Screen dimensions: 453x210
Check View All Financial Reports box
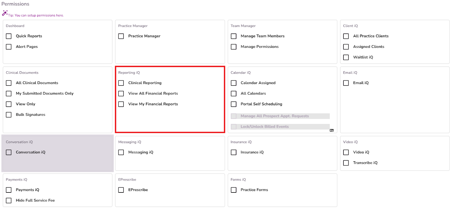tap(121, 93)
